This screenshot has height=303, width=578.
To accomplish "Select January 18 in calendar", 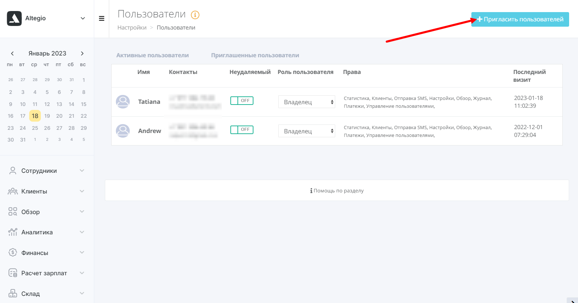I will [x=35, y=116].
